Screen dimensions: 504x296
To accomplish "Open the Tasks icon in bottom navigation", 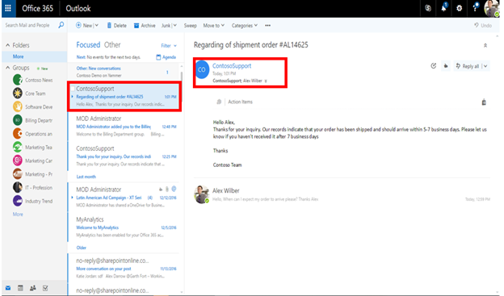I will tap(45, 288).
